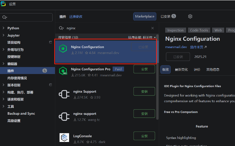Viewport: 235px width, 146px height.
Task: Click the Code Tools tag
Action: (199, 30)
